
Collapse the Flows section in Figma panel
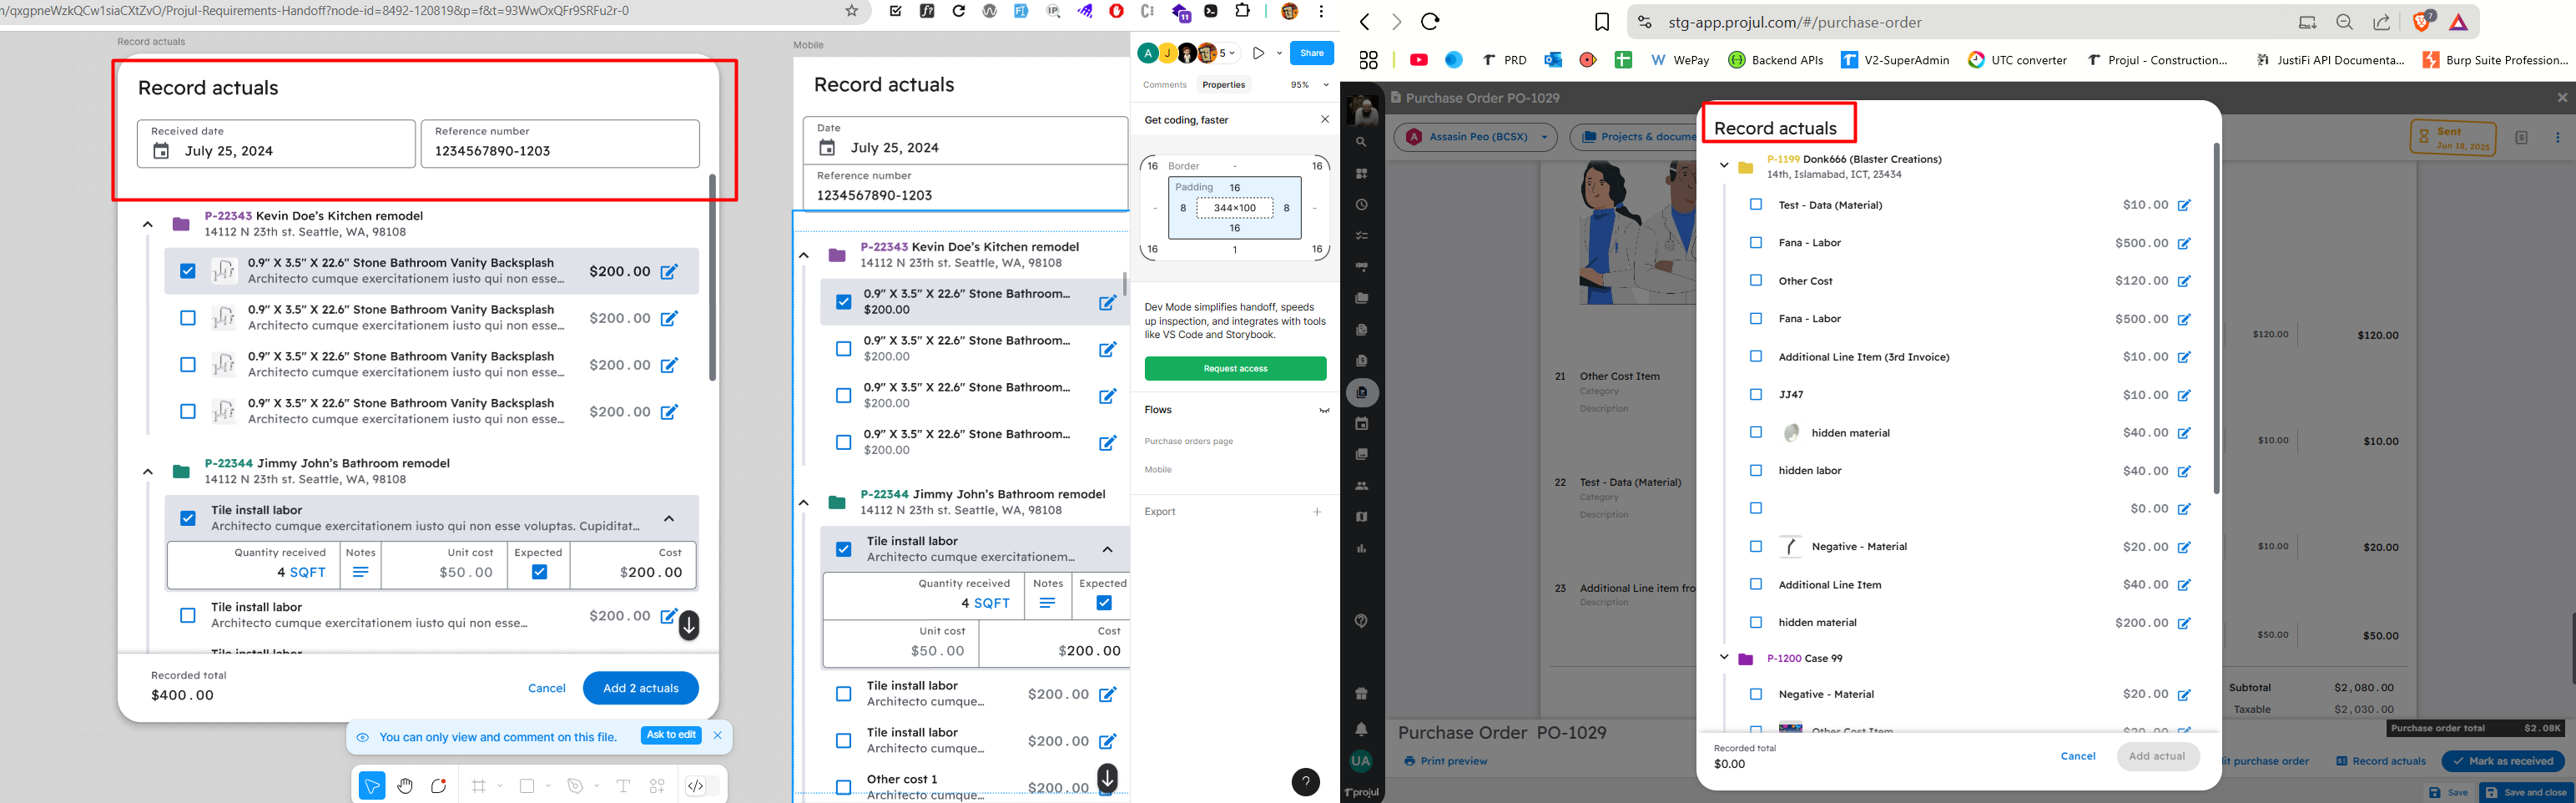pyautogui.click(x=1324, y=410)
